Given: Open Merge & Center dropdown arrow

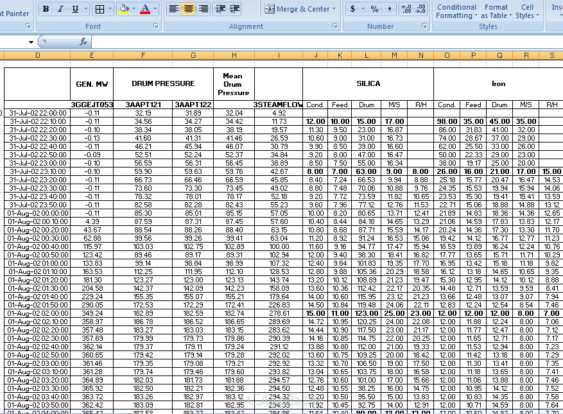Looking at the screenshot, I should (x=334, y=9).
